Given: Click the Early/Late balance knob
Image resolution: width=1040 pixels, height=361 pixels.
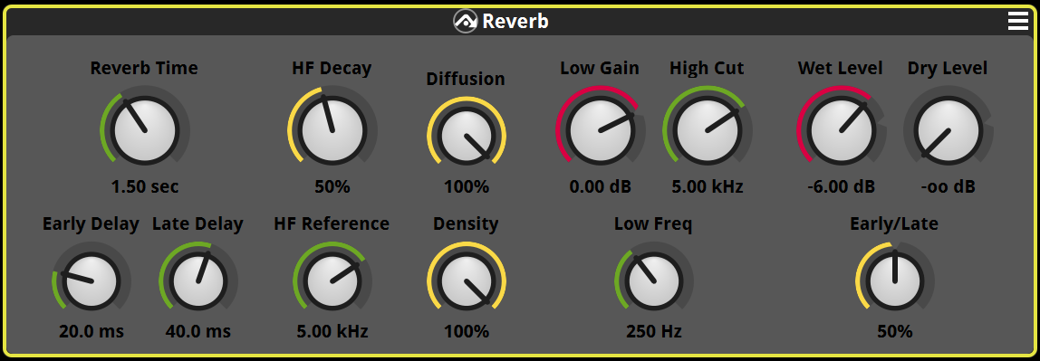Looking at the screenshot, I should pyautogui.click(x=895, y=280).
